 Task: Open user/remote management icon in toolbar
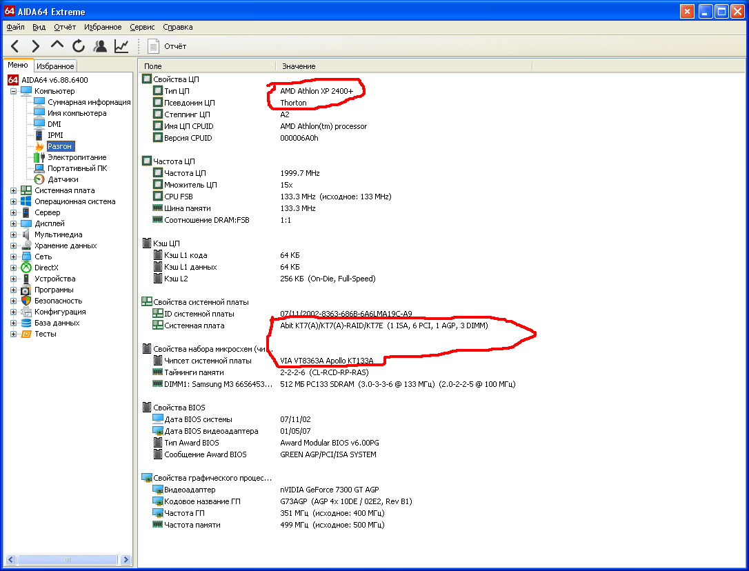100,46
